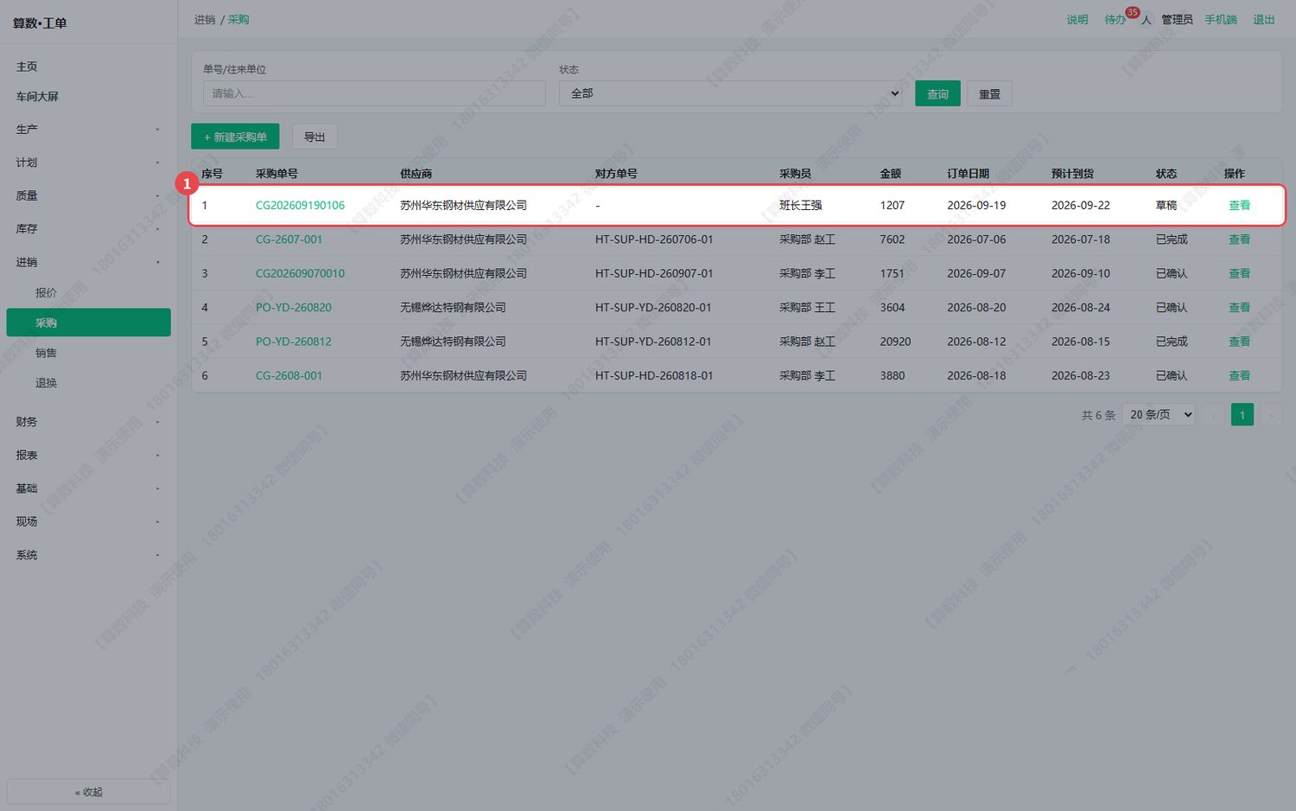Expand the 计划 sidebar menu
1296x811 pixels.
point(88,163)
